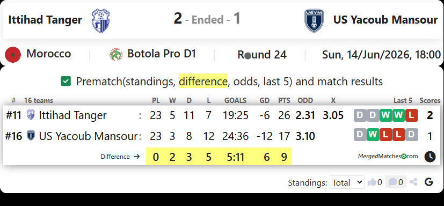Click small Ittihad Tanger logo in standings row
The width and height of the screenshot is (444, 206).
click(x=31, y=115)
